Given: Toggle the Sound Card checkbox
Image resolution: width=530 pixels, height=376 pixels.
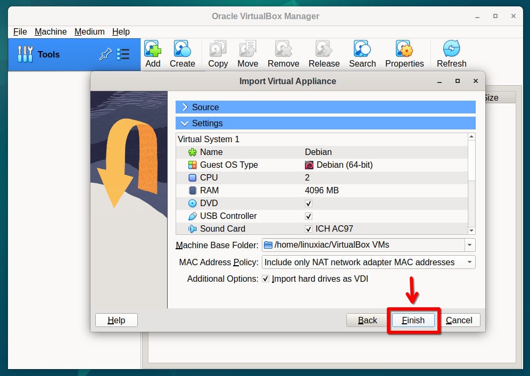Looking at the screenshot, I should pos(309,229).
